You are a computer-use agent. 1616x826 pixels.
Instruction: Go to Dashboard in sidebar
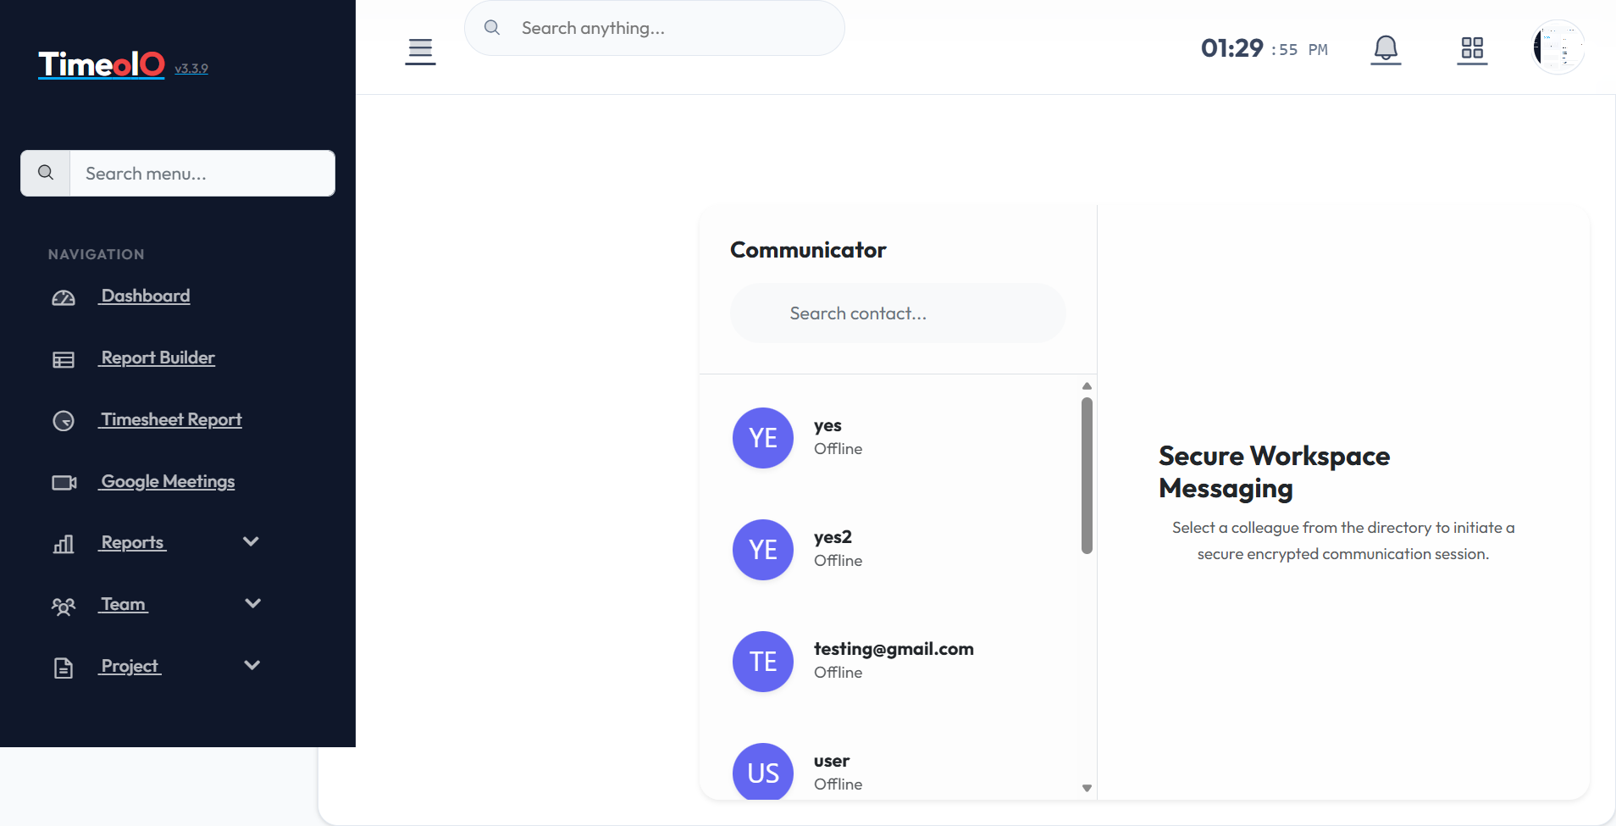click(x=145, y=296)
